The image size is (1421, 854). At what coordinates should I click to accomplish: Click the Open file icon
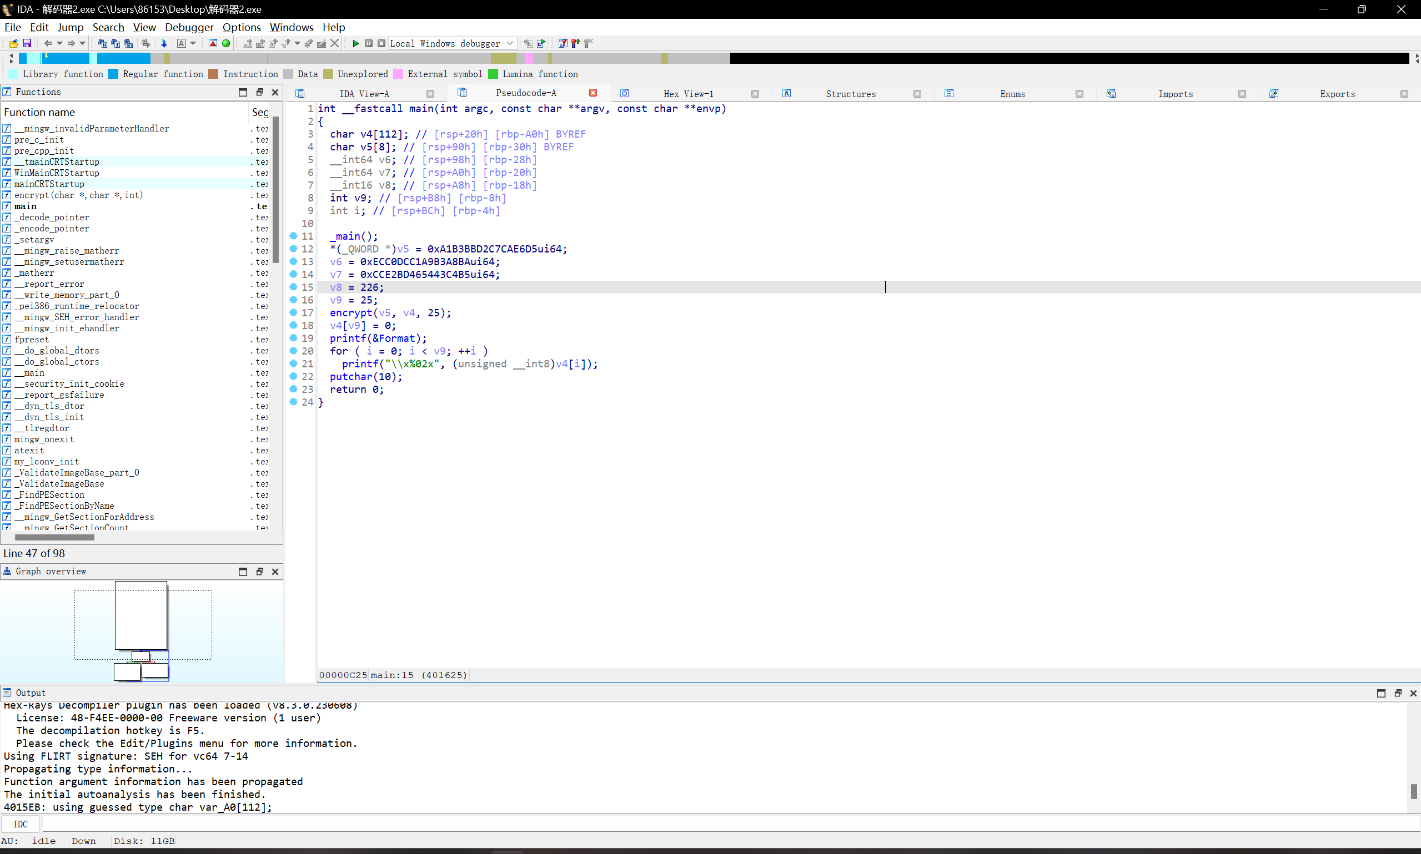point(13,43)
